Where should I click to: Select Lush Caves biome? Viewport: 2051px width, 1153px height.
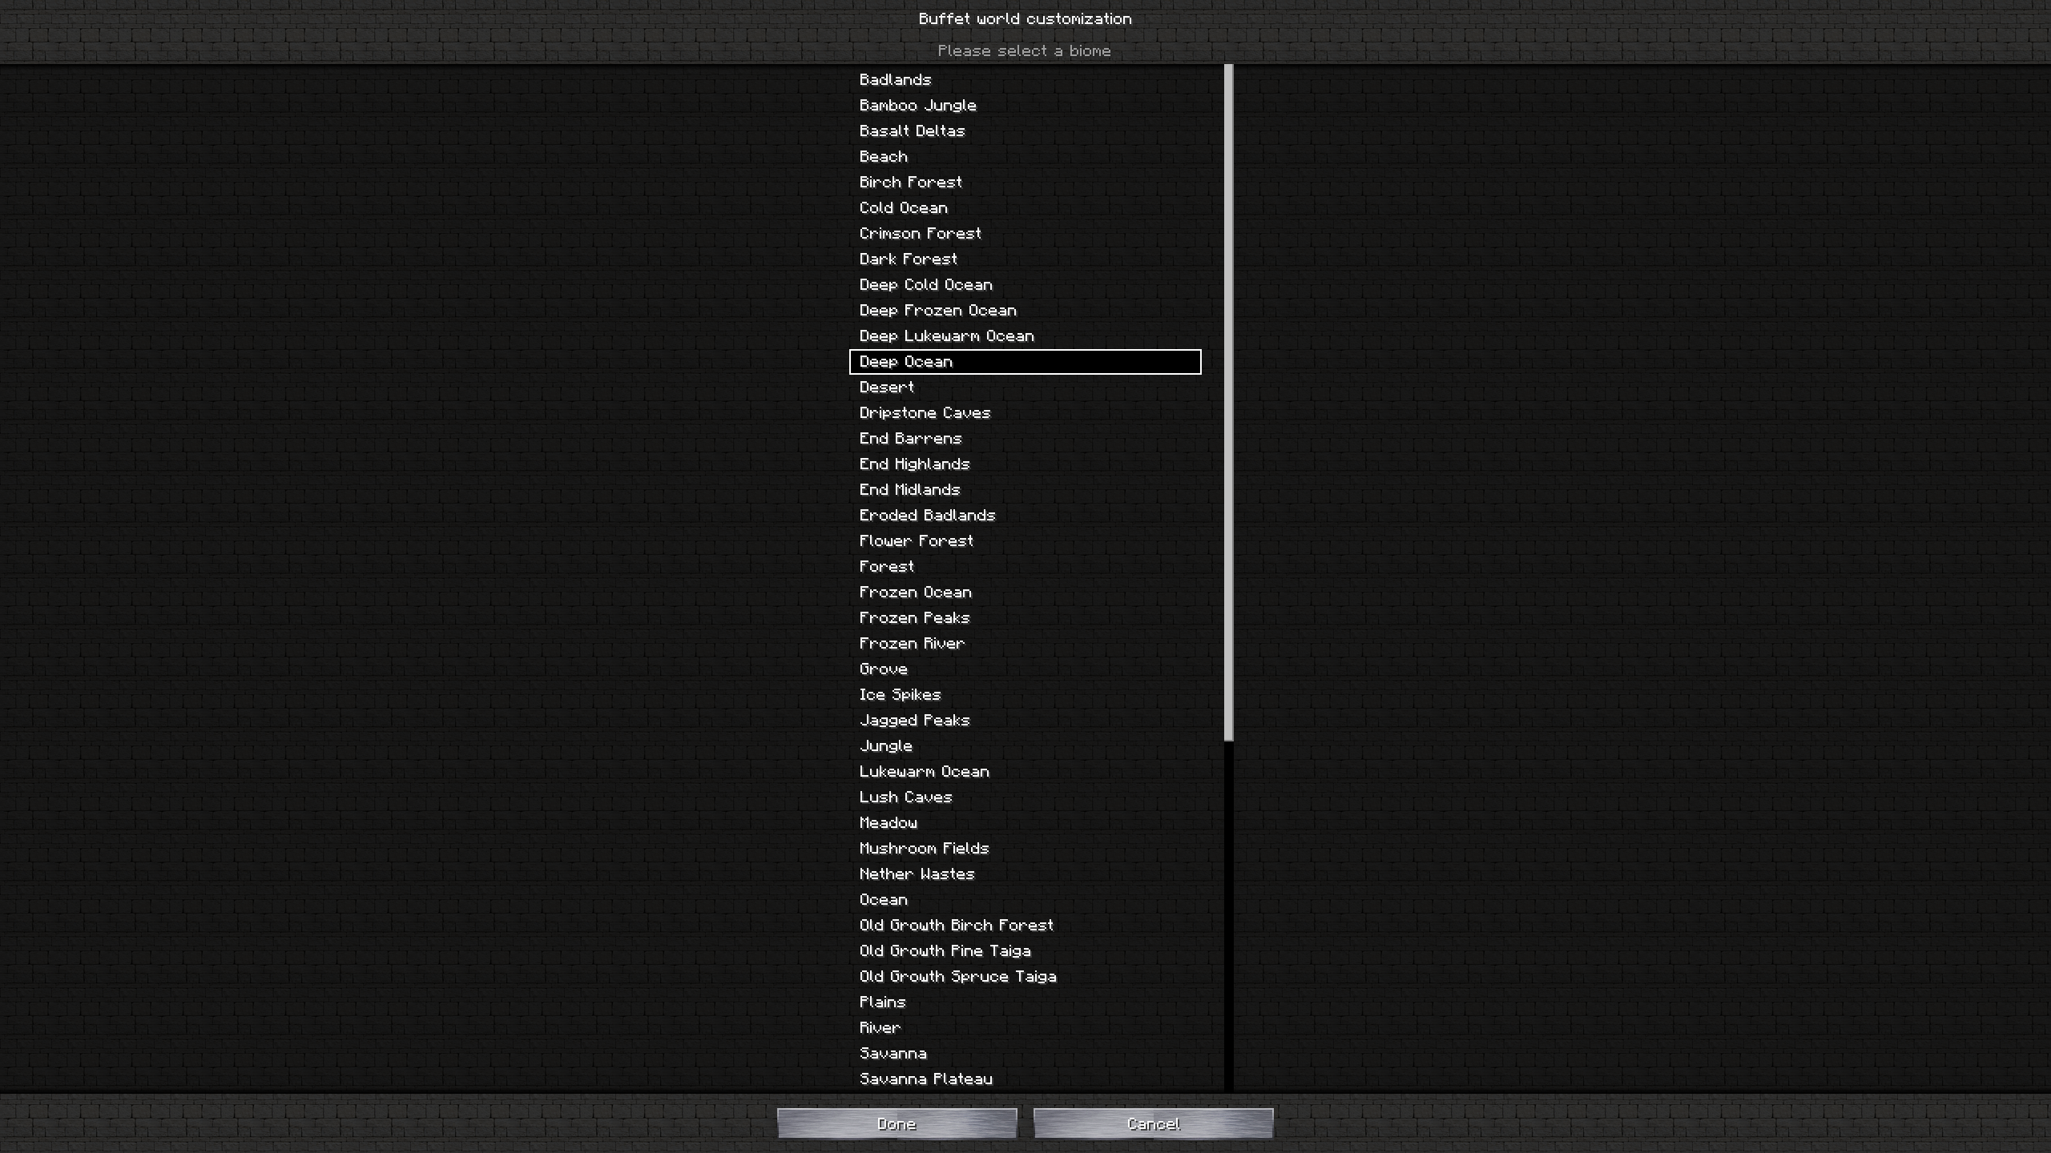pyautogui.click(x=1025, y=797)
